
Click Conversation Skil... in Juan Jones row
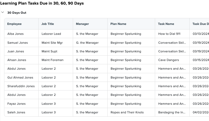pos(172,51)
